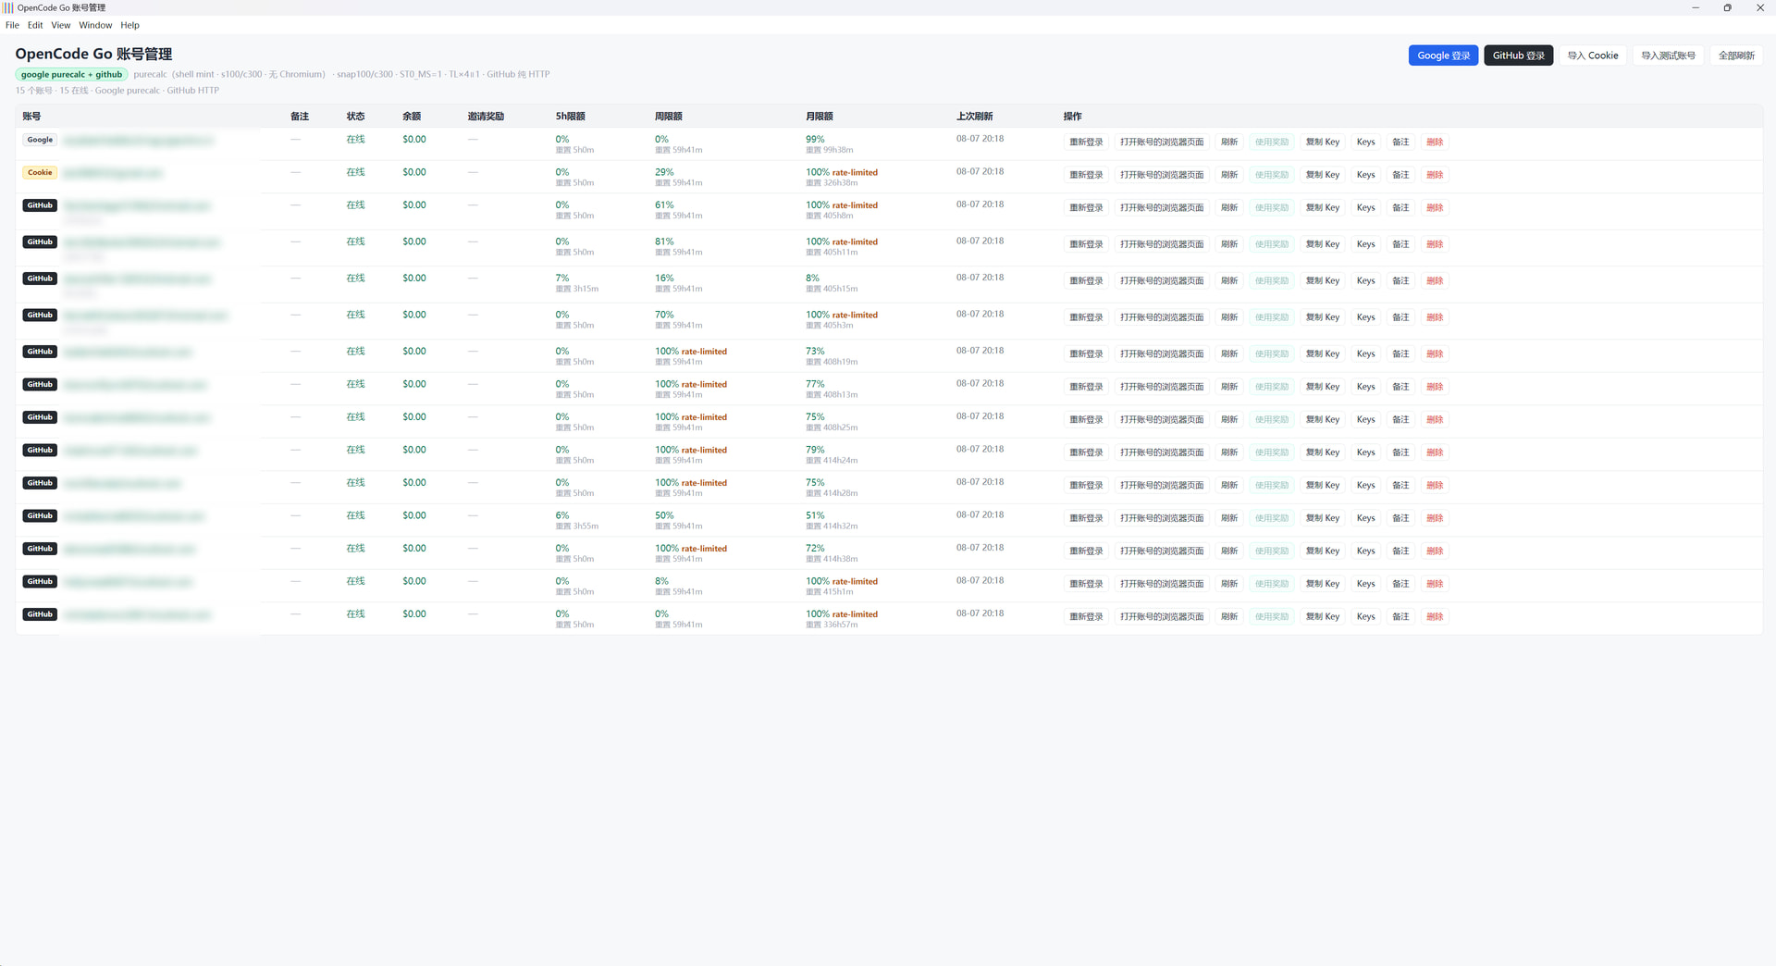Click the black GitHub 登录 button
The width and height of the screenshot is (1776, 966).
[1518, 56]
